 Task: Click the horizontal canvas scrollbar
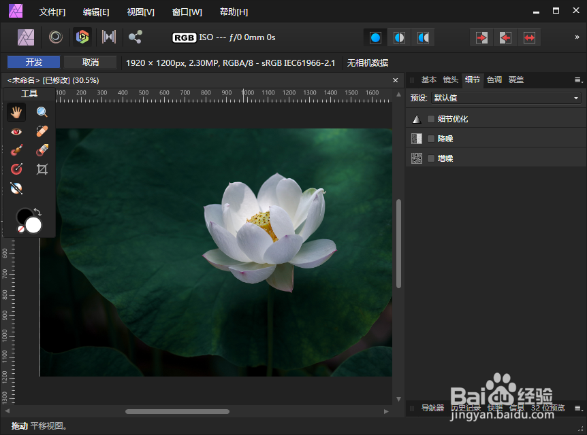[x=177, y=411]
